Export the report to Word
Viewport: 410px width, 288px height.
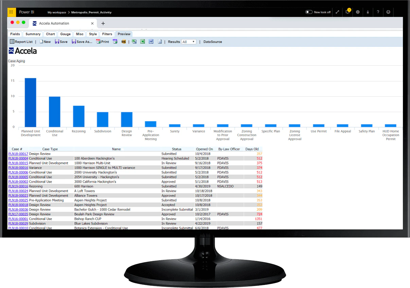(151, 41)
